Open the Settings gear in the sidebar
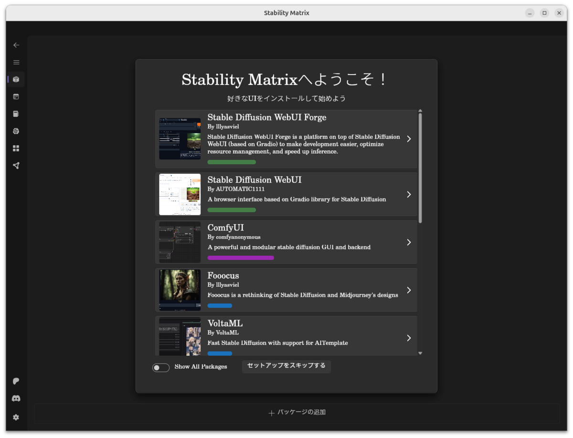The image size is (573, 438). point(16,417)
